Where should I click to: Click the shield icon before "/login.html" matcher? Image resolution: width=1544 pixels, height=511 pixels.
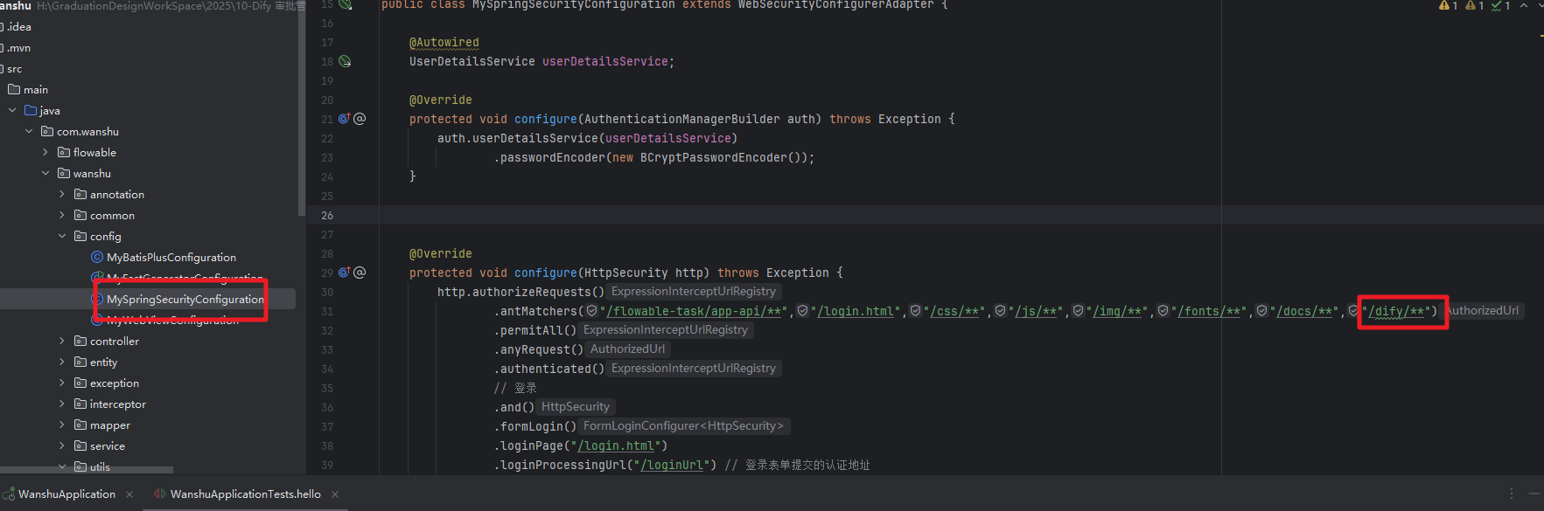pos(803,311)
